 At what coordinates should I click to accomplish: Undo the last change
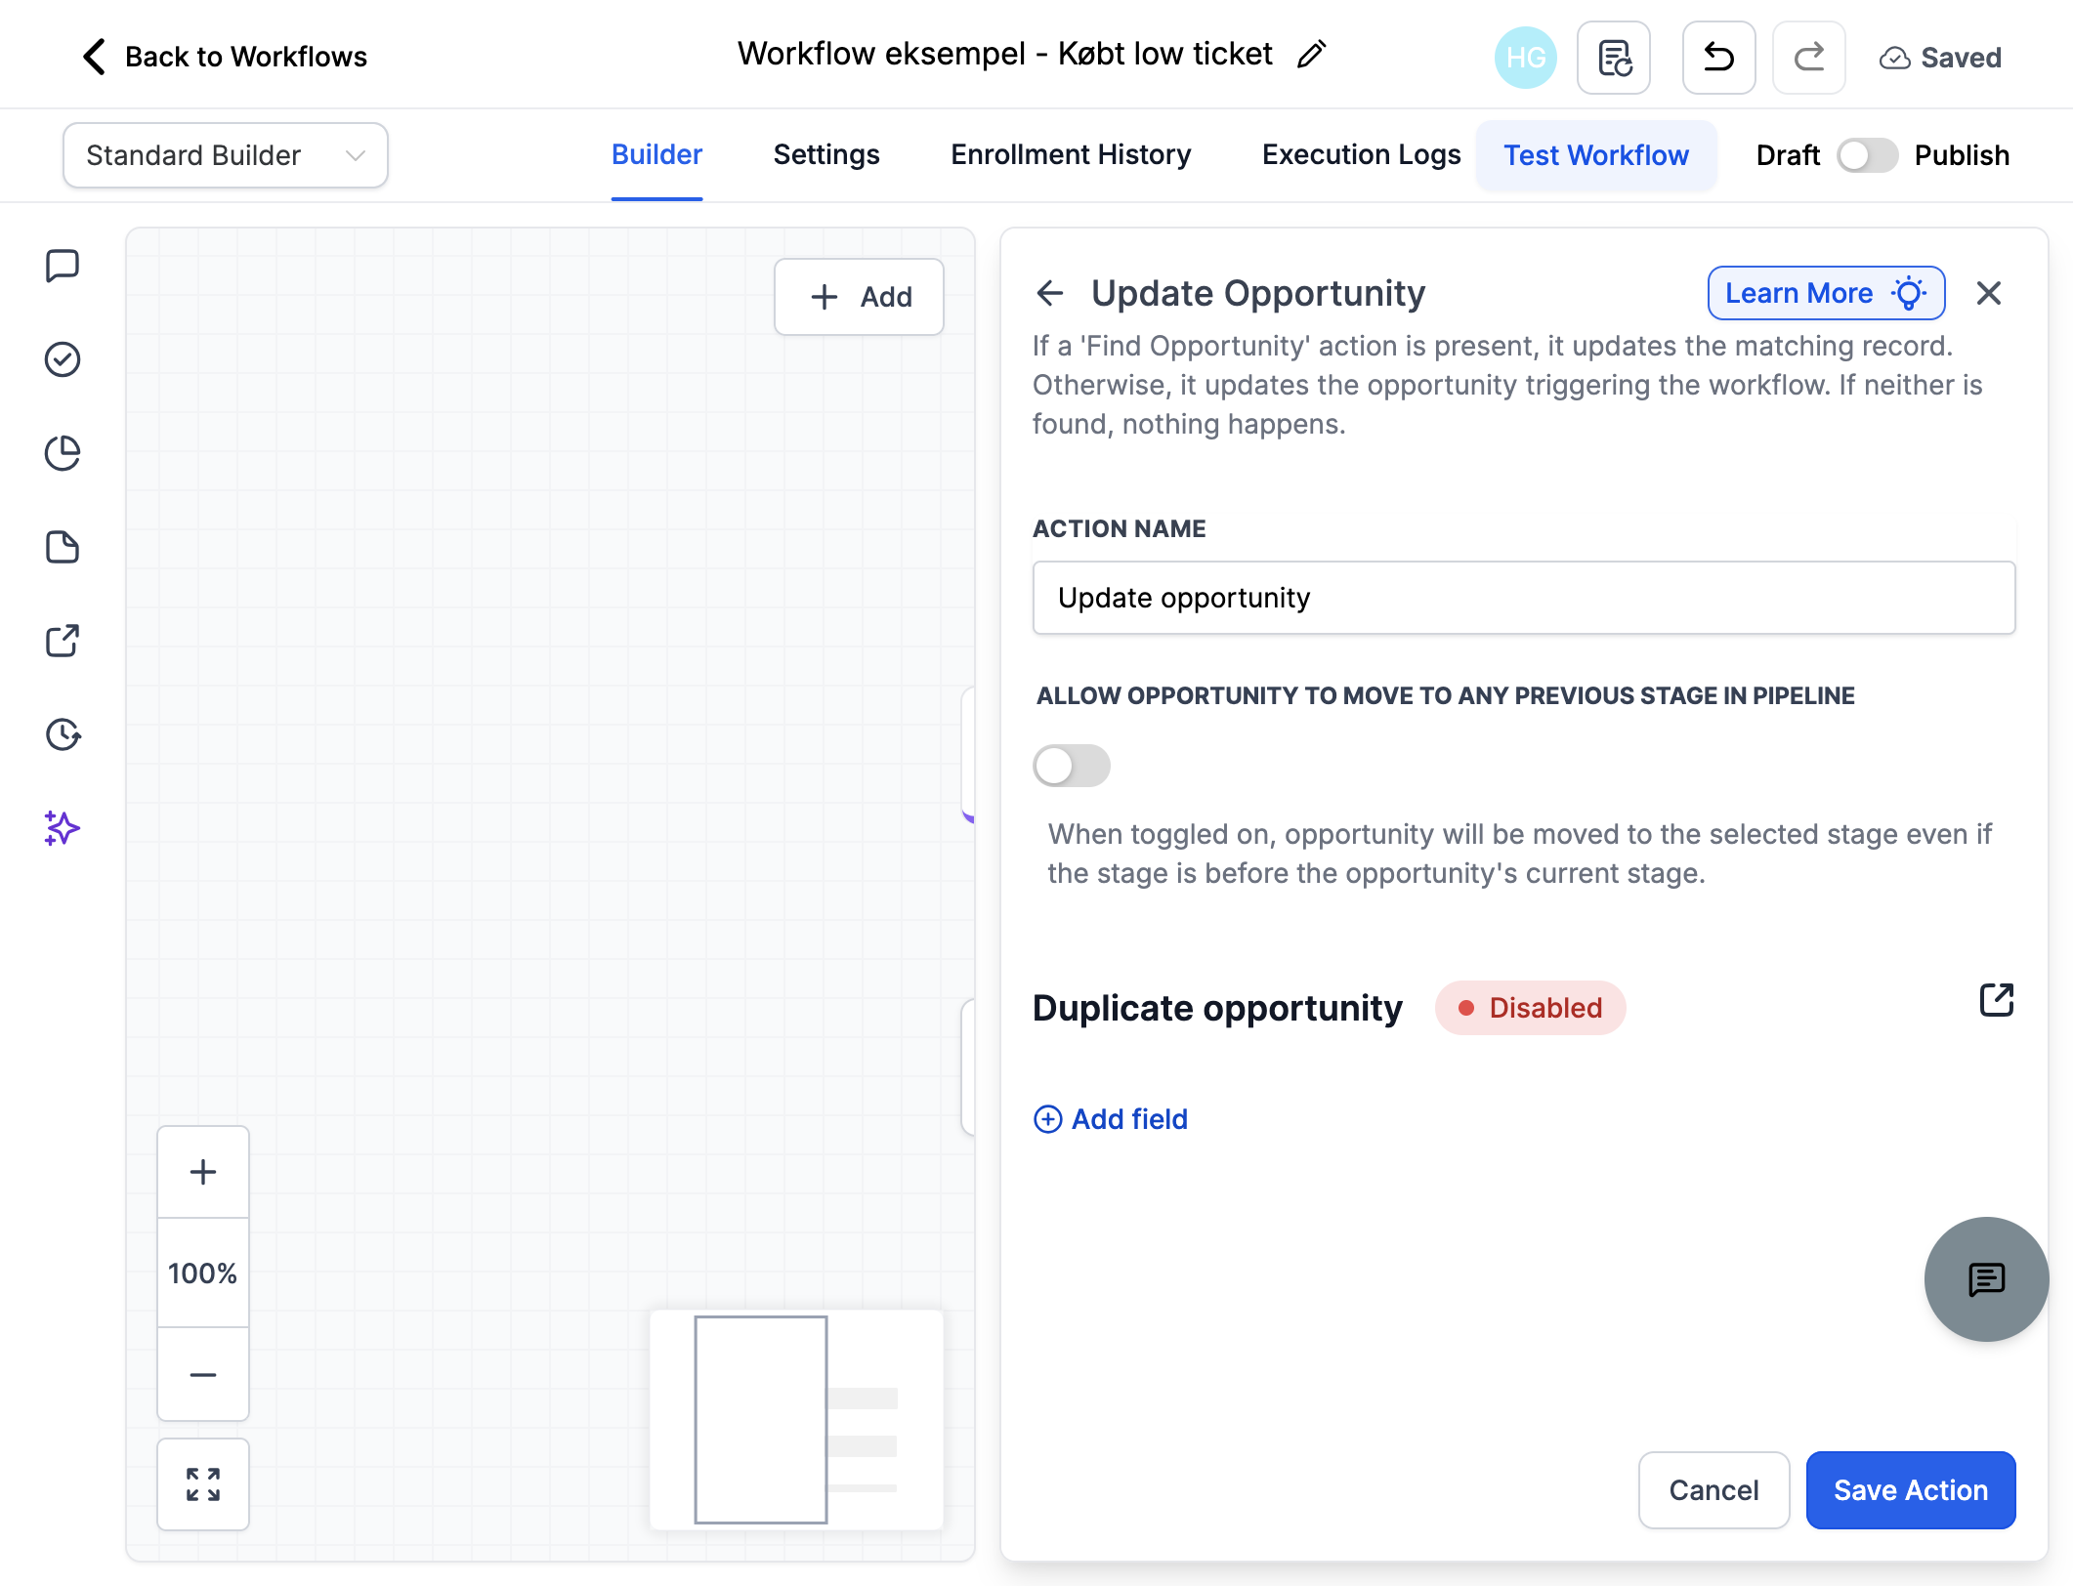1718,58
